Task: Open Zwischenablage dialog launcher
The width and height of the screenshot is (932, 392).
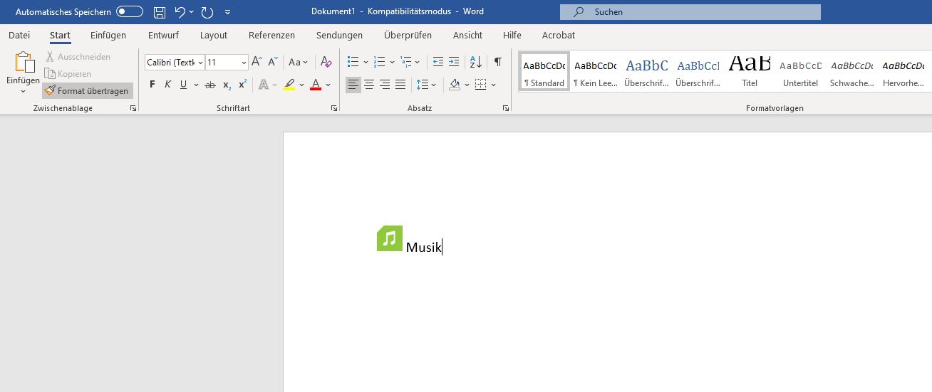Action: pos(133,108)
